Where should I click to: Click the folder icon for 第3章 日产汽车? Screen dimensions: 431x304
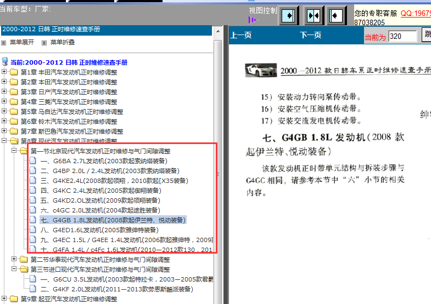14,92
